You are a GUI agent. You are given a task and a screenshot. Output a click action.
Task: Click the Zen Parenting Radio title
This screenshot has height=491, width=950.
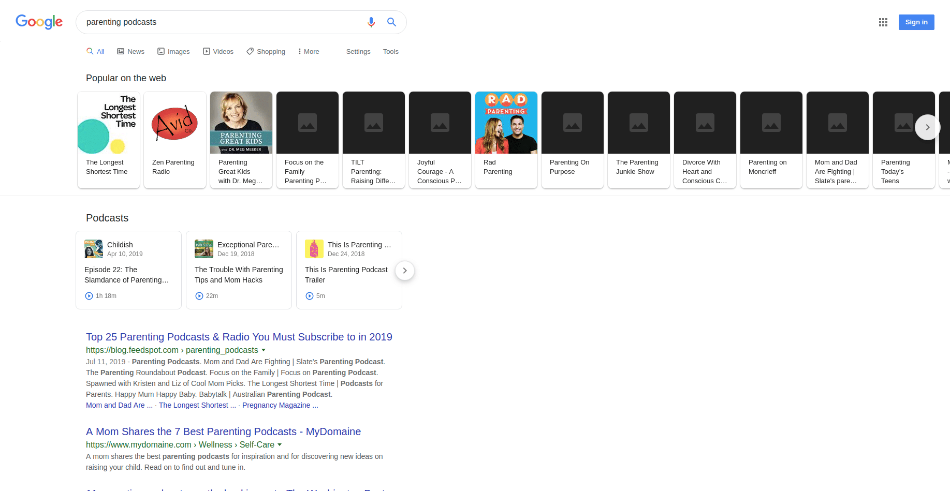coord(173,167)
